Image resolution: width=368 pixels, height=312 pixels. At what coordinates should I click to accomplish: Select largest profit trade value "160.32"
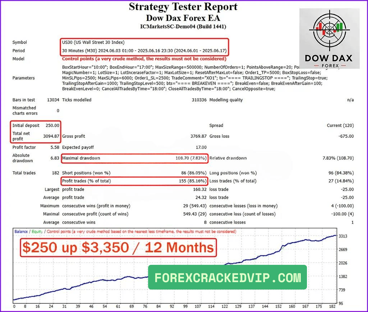(200, 189)
